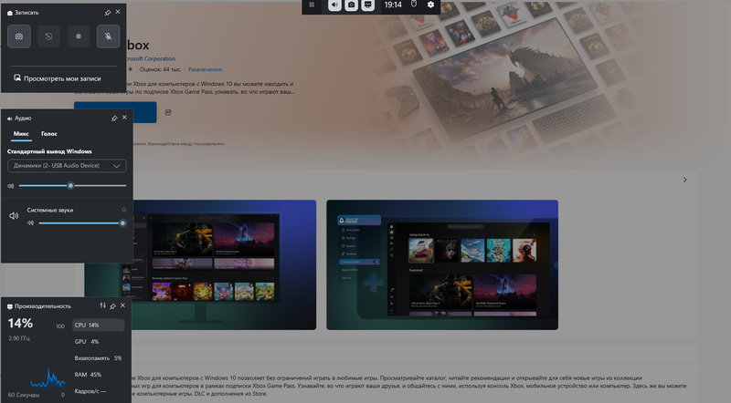Image resolution: width=731 pixels, height=403 pixels.
Task: Start recording with the round record button
Action: (x=79, y=36)
